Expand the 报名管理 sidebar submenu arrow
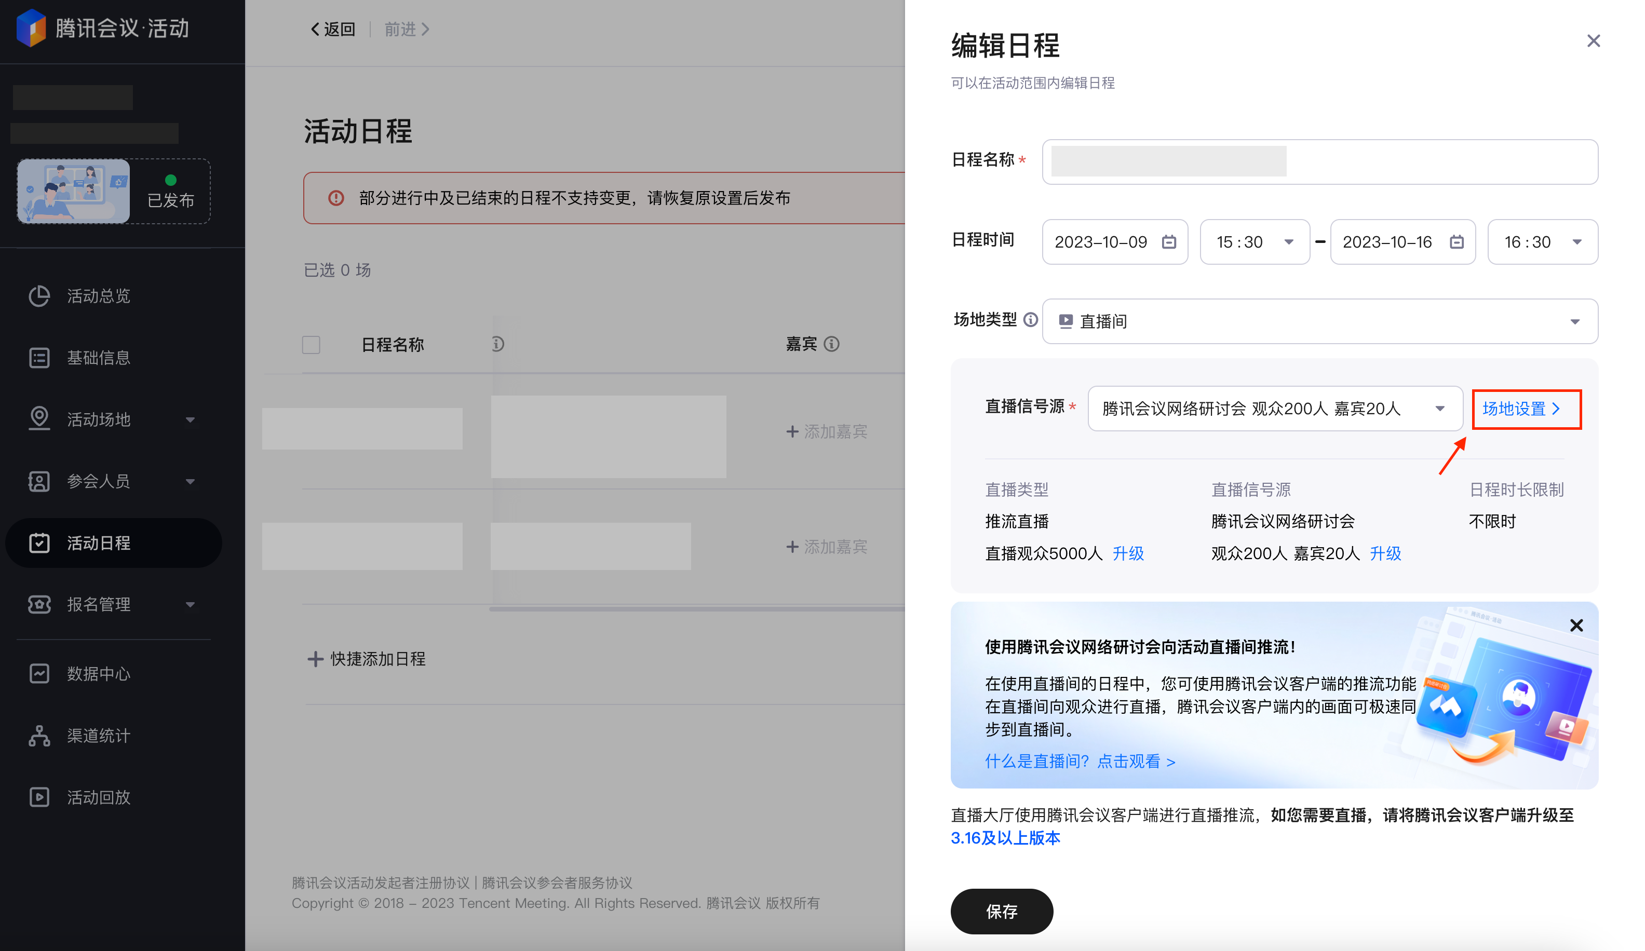Image resolution: width=1645 pixels, height=951 pixels. tap(190, 605)
